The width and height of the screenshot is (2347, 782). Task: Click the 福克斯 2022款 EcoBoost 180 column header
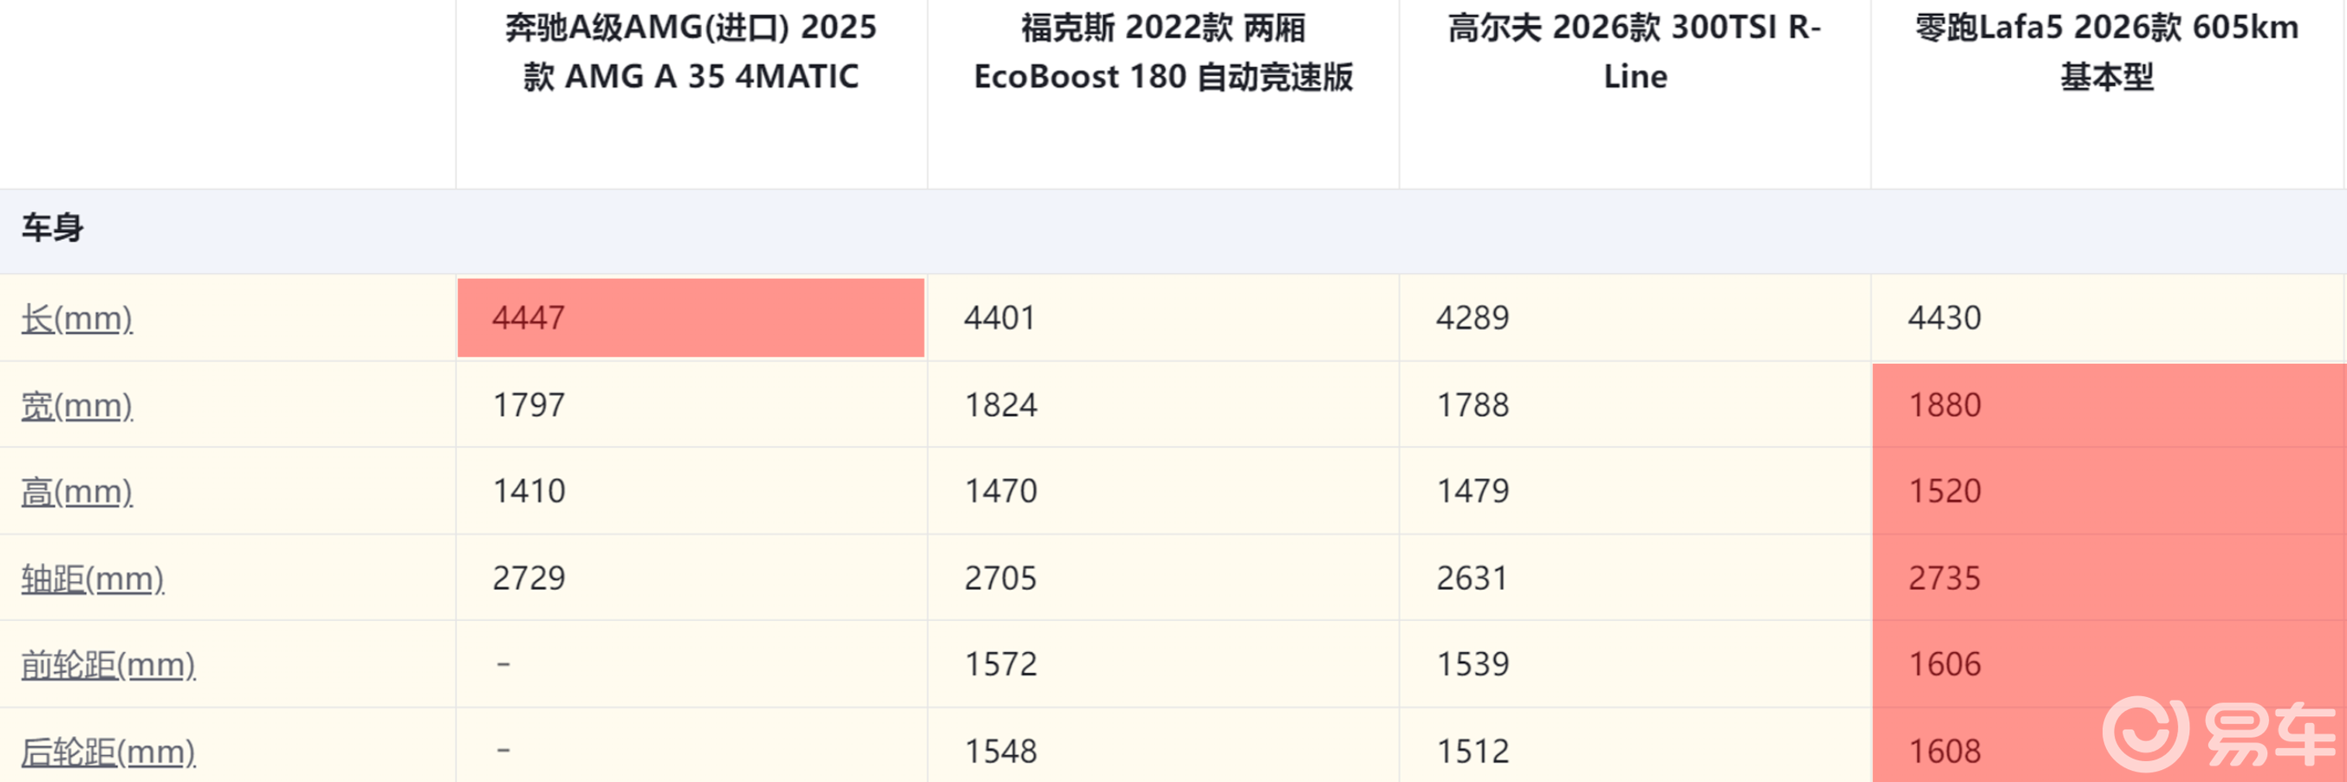pyautogui.click(x=1162, y=52)
